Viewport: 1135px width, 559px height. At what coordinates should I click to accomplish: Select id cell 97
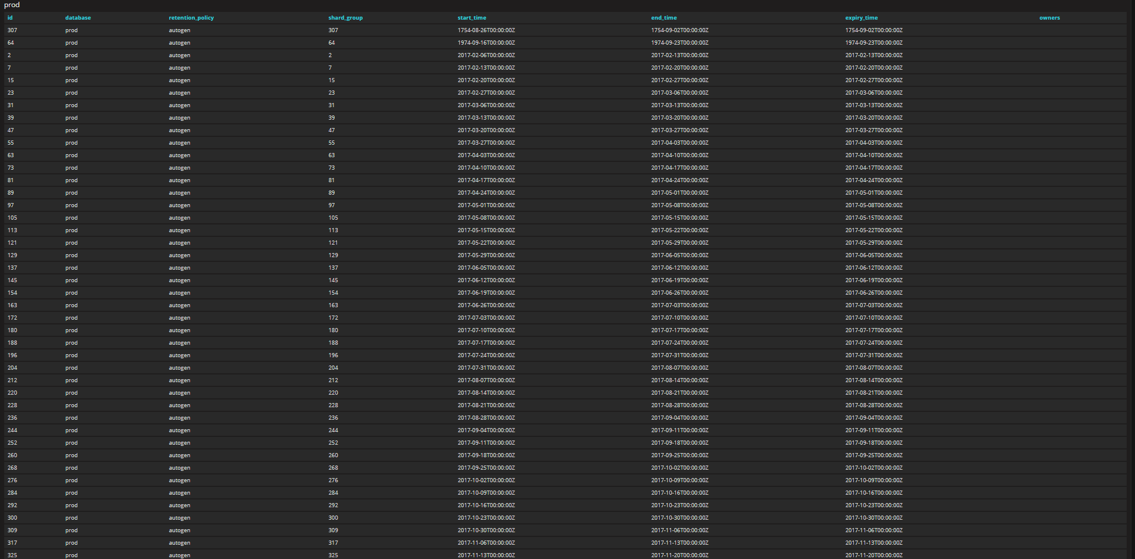(x=11, y=205)
